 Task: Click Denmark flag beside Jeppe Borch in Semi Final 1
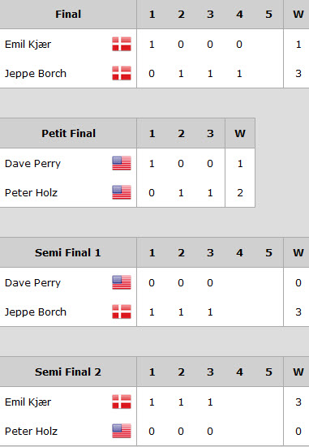pyautogui.click(x=122, y=312)
